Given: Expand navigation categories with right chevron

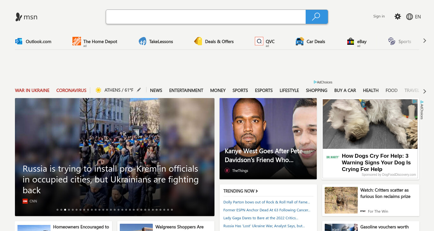Looking at the screenshot, I should tap(425, 91).
